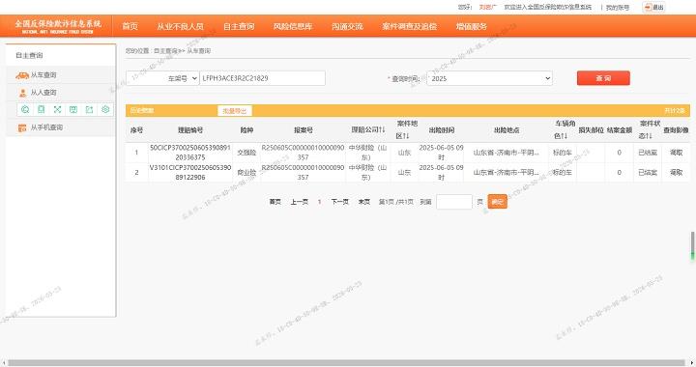Image resolution: width=696 pixels, height=367 pixels.
Task: Click the person icon beside 从人查询
Action: tap(23, 93)
